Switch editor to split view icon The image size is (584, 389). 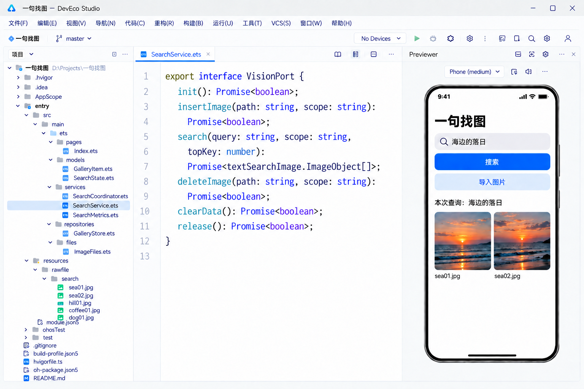click(x=355, y=54)
